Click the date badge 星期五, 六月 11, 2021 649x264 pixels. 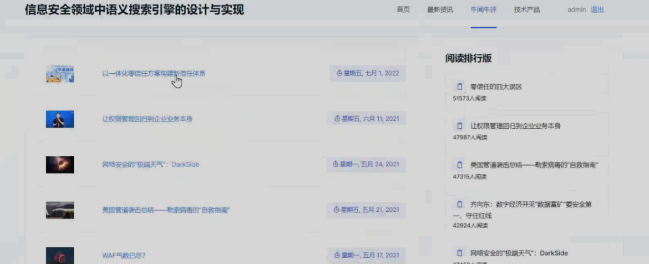366,119
